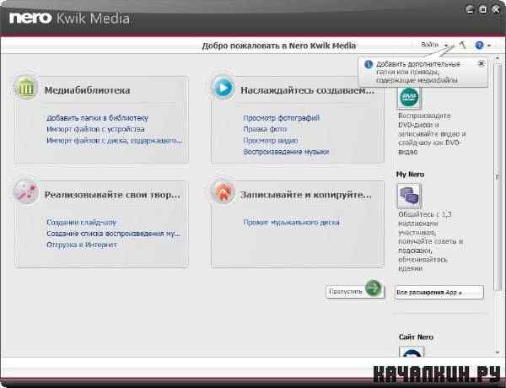Click the green arrow next to Пропустить
The height and width of the screenshot is (388, 506).
pos(374,288)
